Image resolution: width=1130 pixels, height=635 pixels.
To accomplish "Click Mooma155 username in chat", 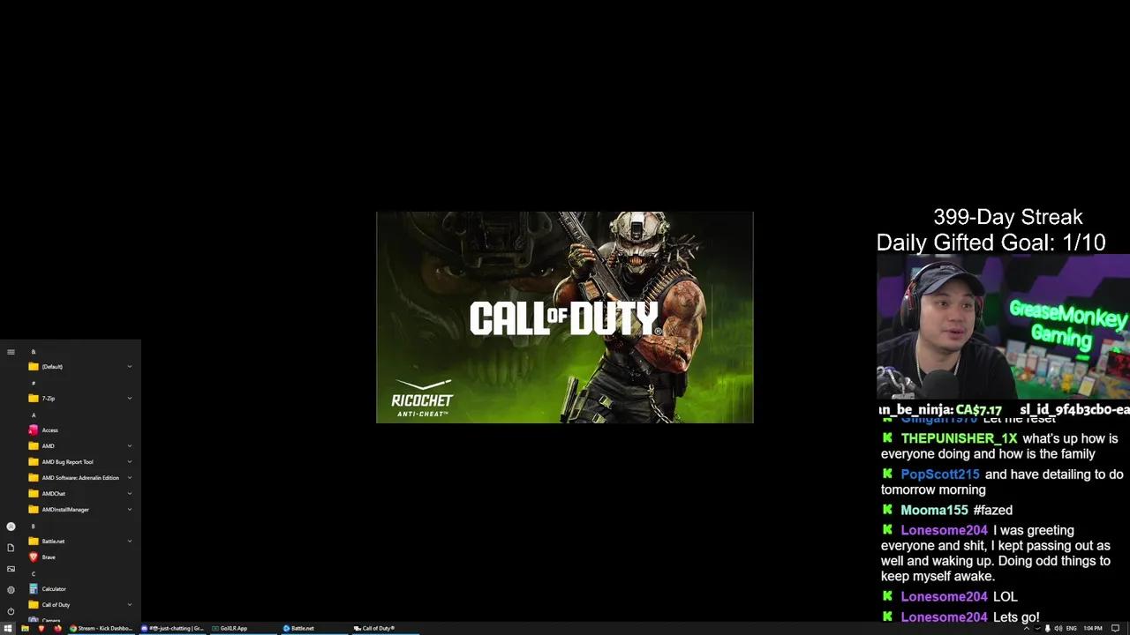I will pos(934,511).
